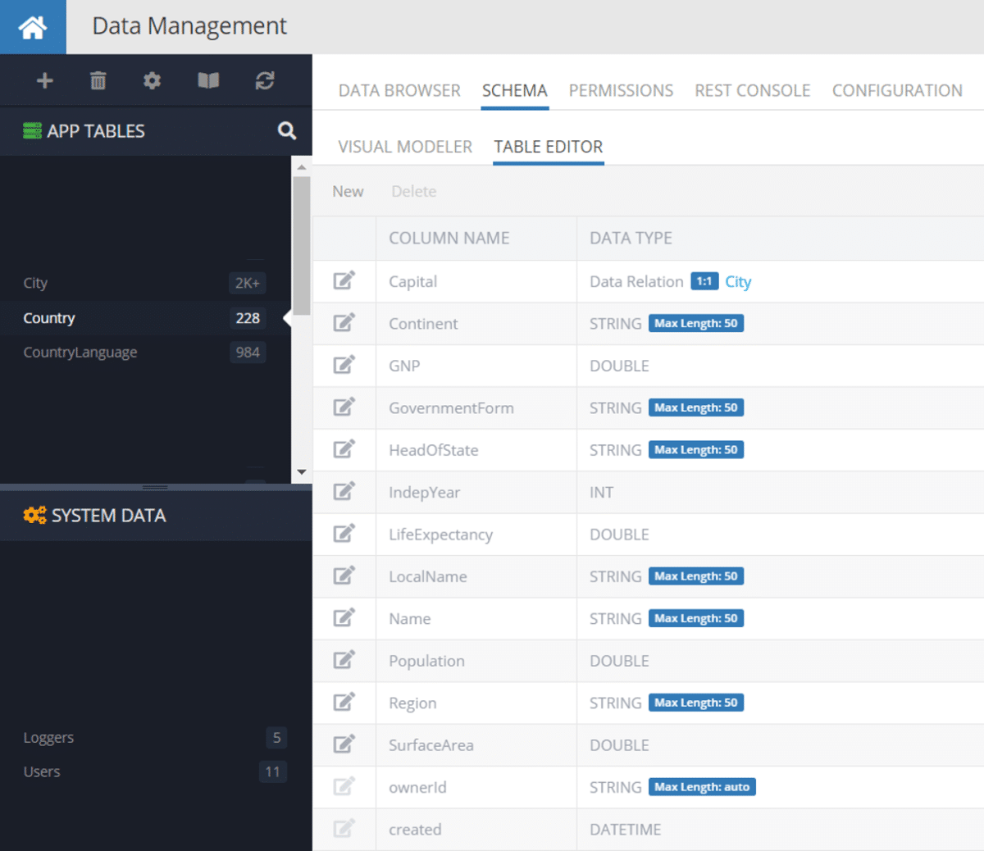Switch to the PERMISSIONS tab
The width and height of the screenshot is (984, 851).
point(621,90)
